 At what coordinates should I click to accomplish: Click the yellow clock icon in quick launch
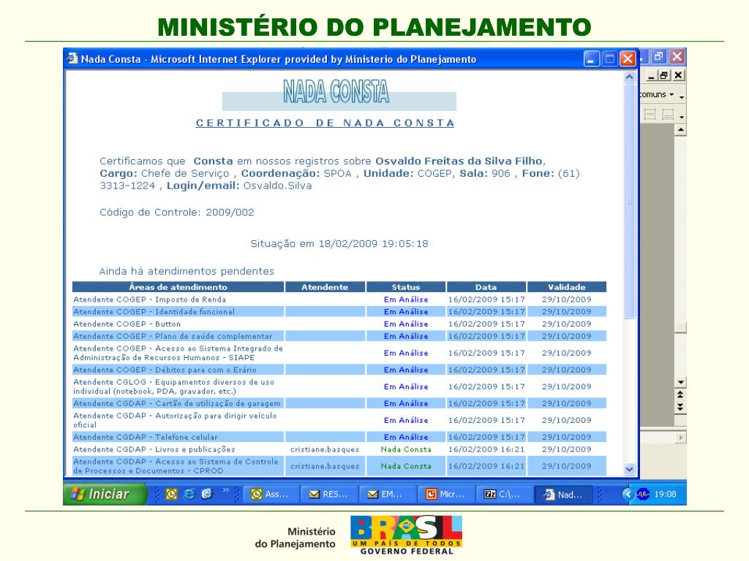(171, 495)
